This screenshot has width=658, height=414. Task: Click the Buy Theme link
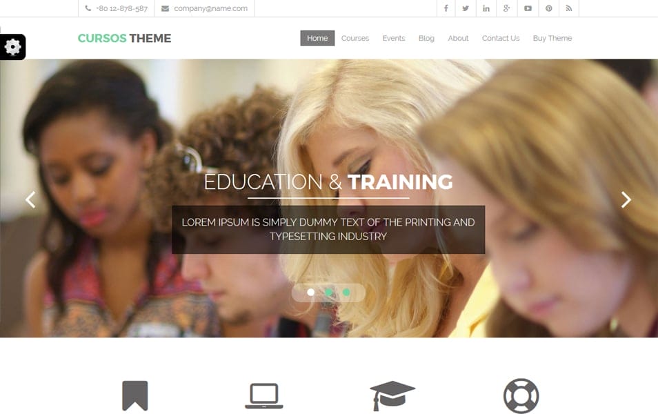click(x=552, y=38)
